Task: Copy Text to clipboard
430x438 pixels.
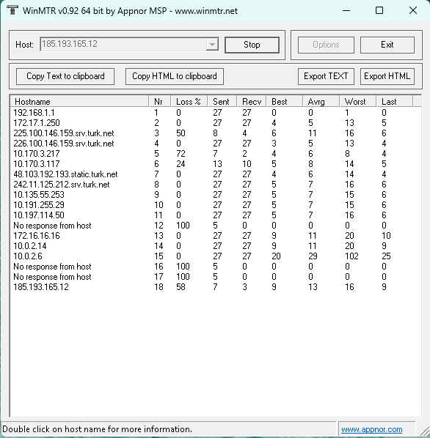Action: pyautogui.click(x=65, y=76)
